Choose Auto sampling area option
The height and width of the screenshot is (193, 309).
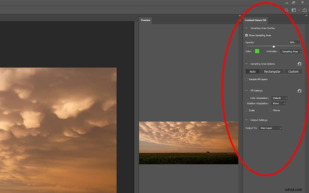[252, 71]
